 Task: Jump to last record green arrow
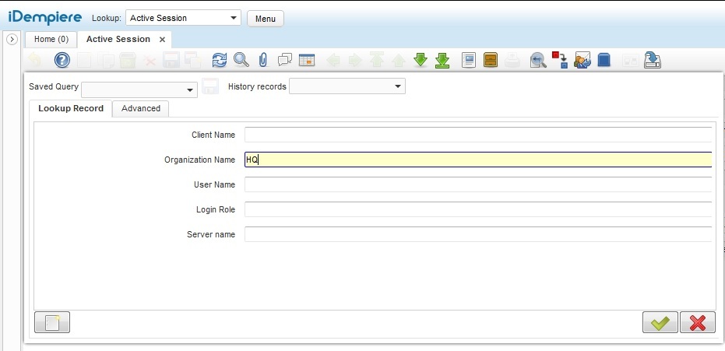(442, 60)
